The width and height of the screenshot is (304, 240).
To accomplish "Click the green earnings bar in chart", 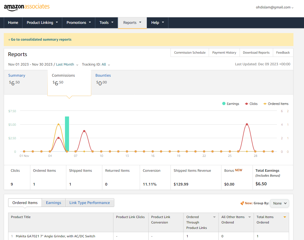I will (x=67, y=134).
